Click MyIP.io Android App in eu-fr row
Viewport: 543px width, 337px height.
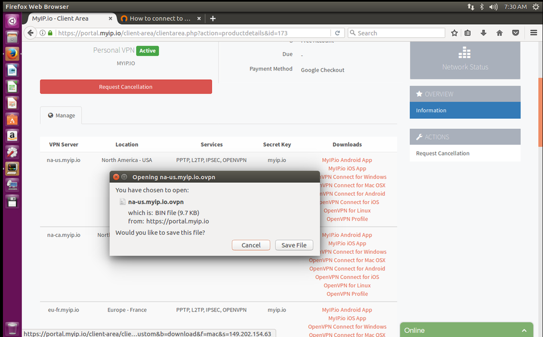pos(347,310)
